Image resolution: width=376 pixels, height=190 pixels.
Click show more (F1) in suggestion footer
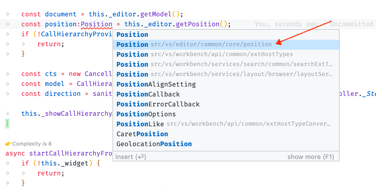311,157
